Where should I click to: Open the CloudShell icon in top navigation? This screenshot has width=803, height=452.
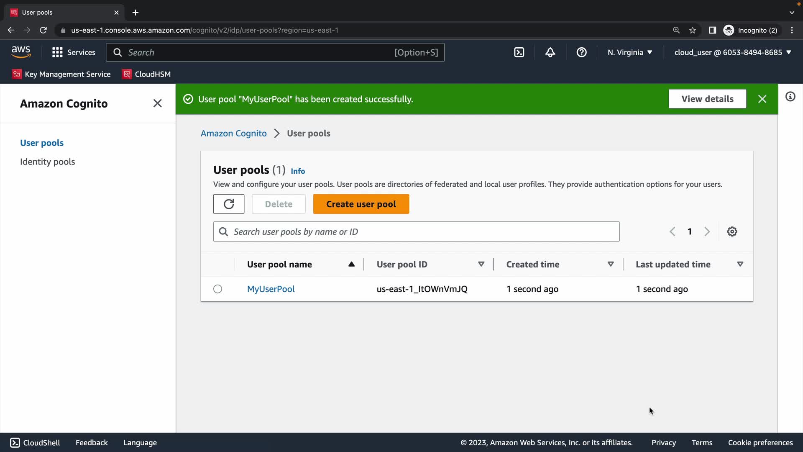pyautogui.click(x=519, y=52)
